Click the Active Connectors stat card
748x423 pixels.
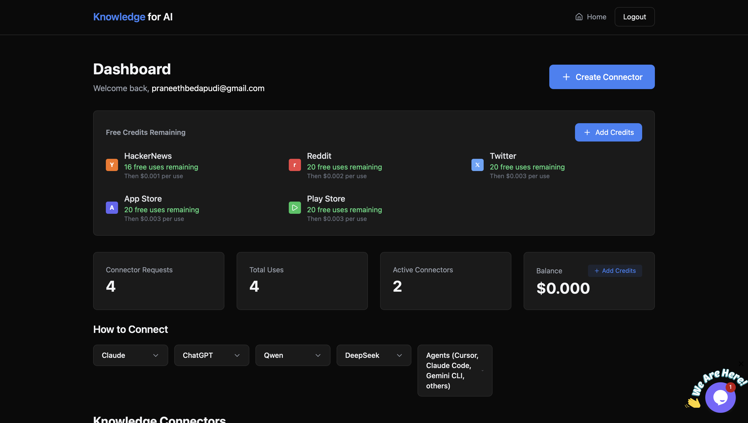coord(445,281)
